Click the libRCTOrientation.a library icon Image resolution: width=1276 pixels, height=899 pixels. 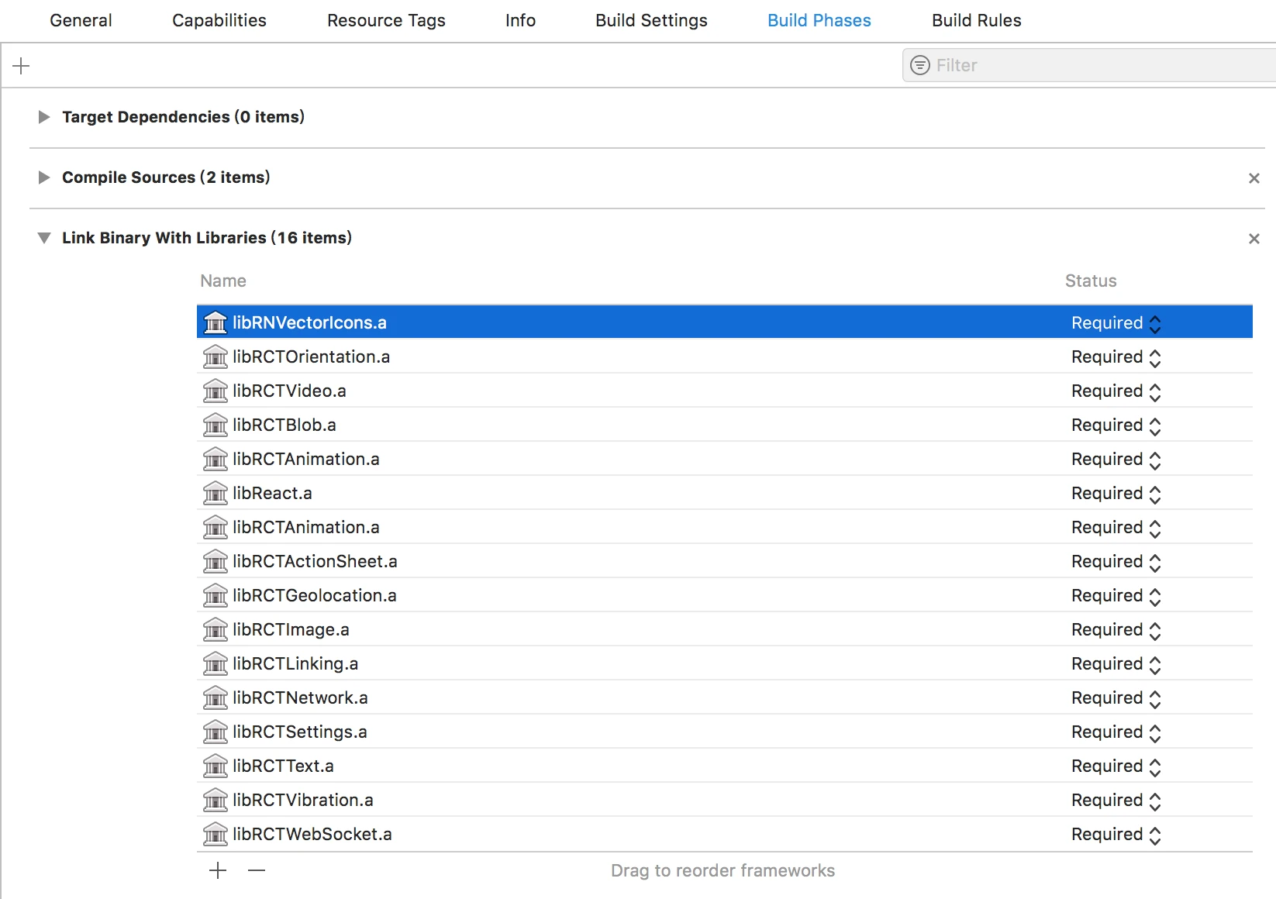(215, 356)
